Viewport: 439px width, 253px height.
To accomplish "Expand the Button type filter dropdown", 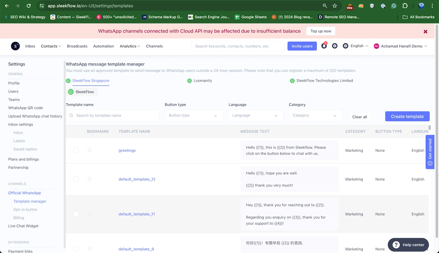I will point(194,115).
